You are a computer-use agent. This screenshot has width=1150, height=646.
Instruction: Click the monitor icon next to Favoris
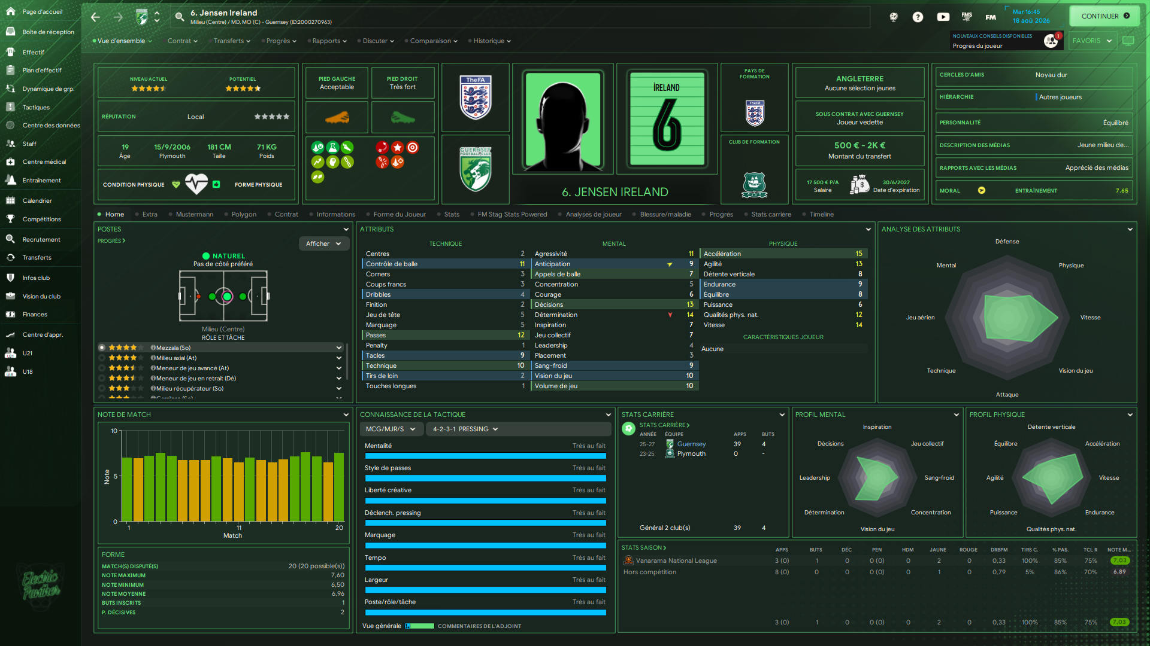coord(1128,41)
